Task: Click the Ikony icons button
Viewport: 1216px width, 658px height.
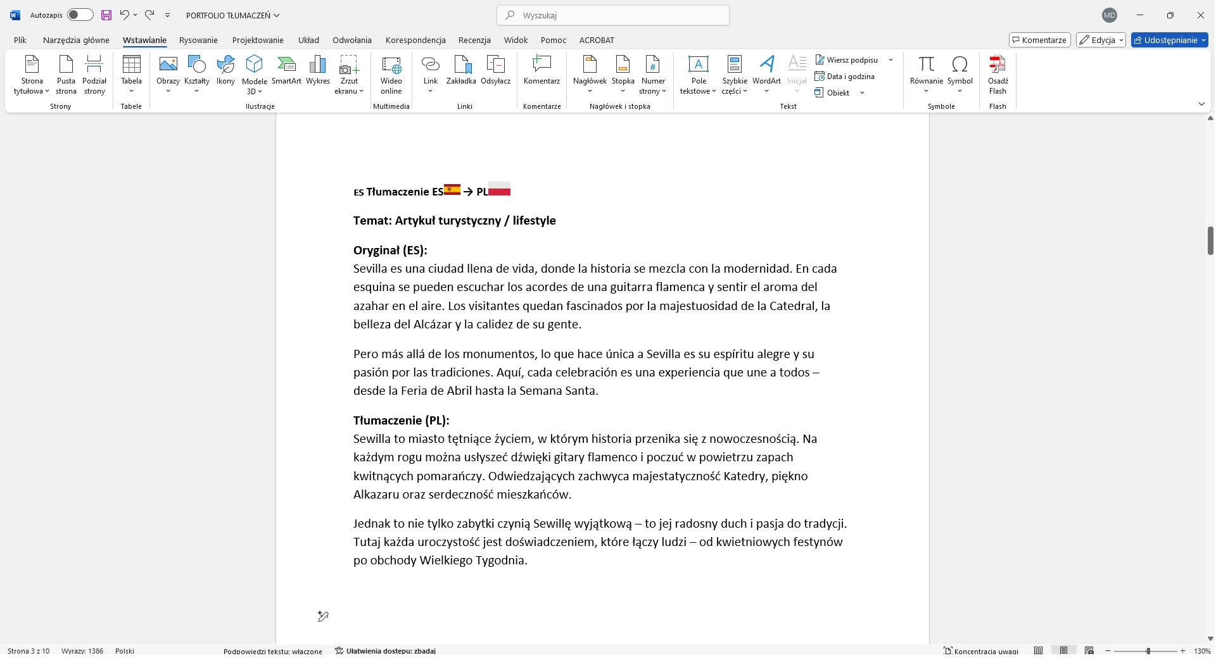Action: tap(225, 70)
